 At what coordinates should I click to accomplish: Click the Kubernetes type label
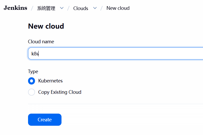point(50,81)
